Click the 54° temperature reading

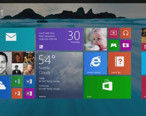coord(47,60)
